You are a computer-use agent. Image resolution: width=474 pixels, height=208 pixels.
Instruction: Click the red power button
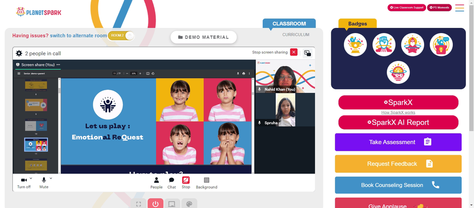[x=155, y=204]
